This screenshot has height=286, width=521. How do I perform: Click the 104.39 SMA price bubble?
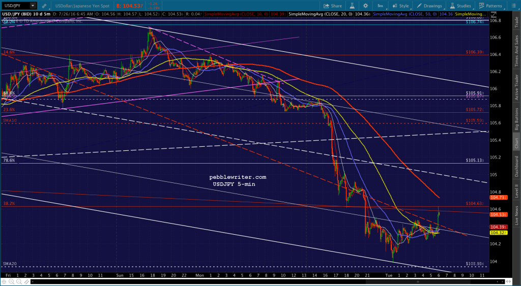pos(499,227)
